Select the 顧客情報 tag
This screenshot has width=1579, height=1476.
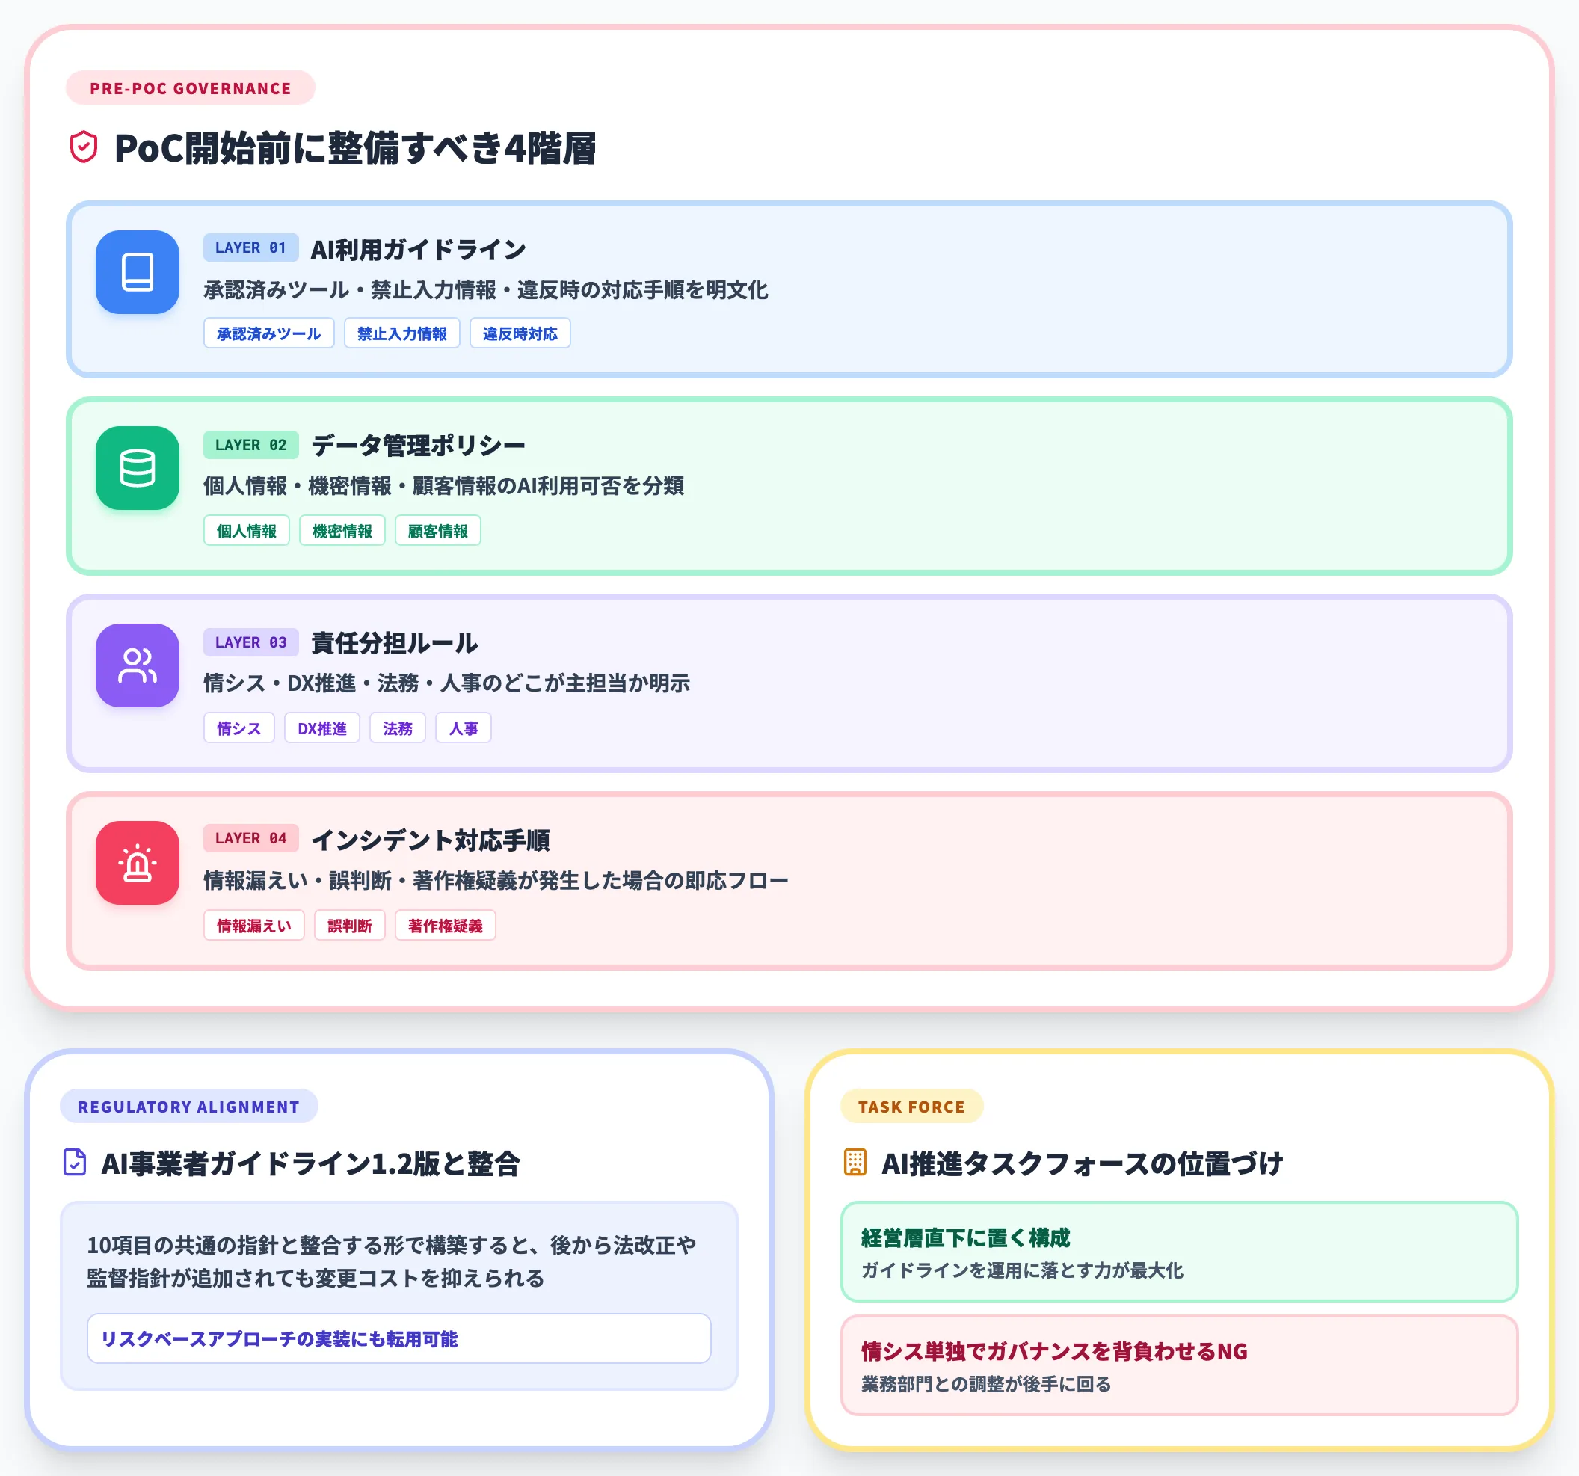pyautogui.click(x=437, y=531)
